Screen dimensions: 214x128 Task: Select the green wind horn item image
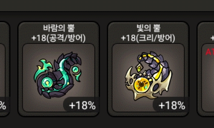point(58,75)
